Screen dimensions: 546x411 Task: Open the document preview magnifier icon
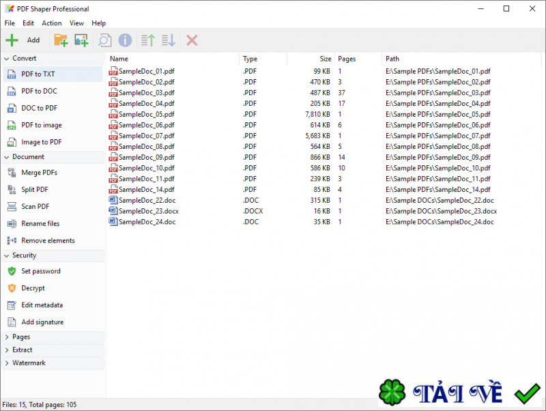click(x=104, y=40)
